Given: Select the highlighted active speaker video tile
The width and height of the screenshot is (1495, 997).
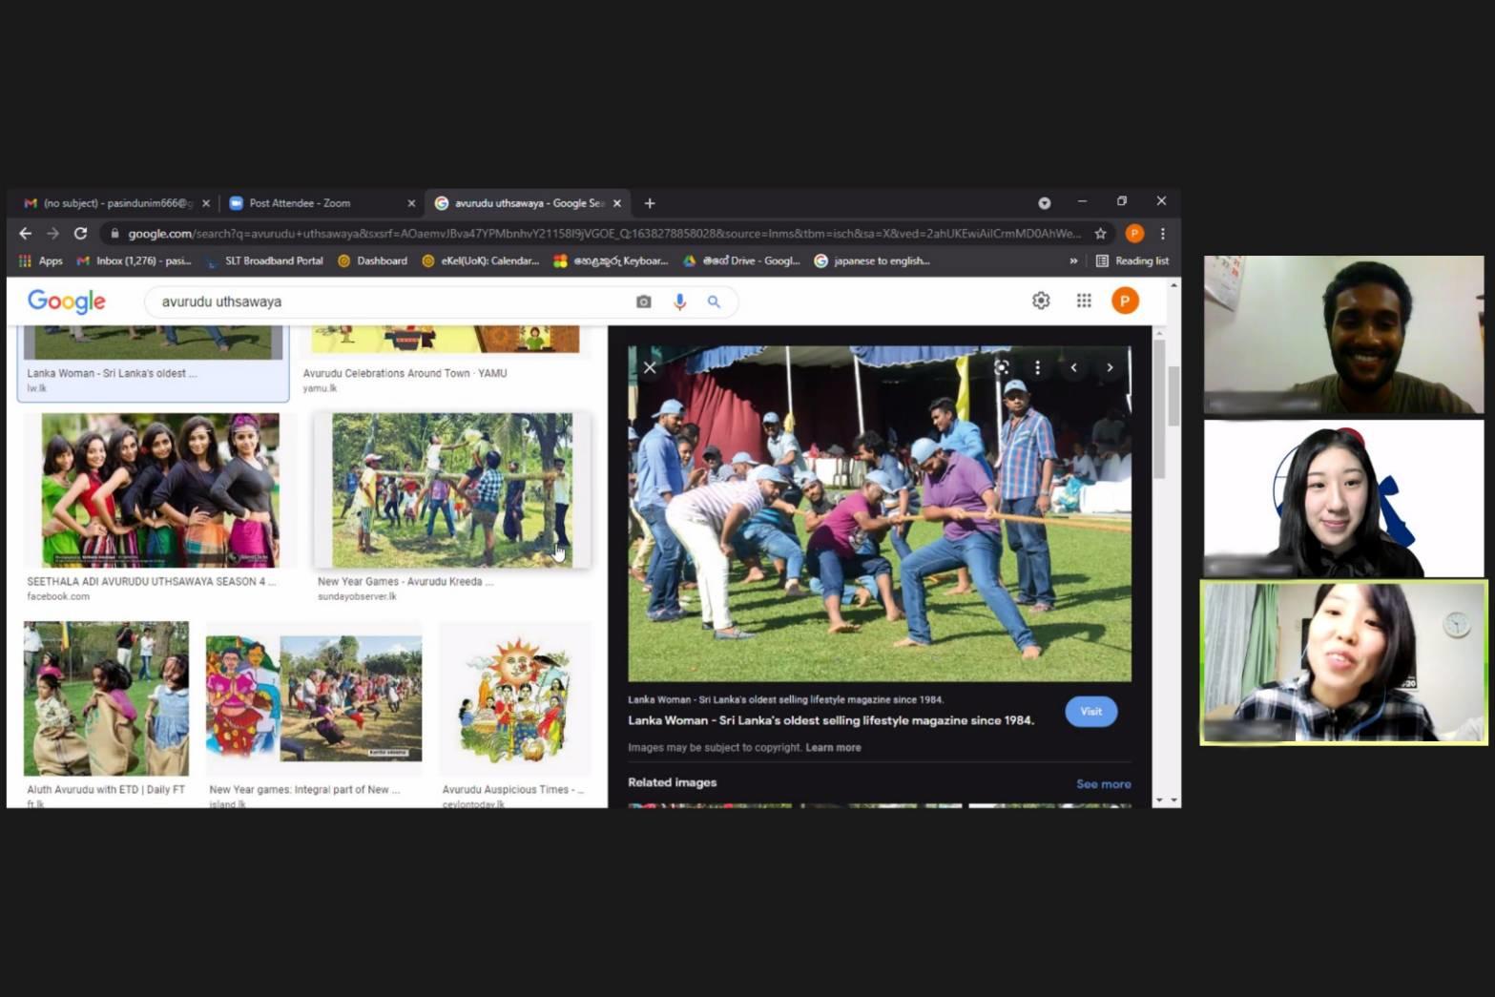Looking at the screenshot, I should pos(1343,663).
